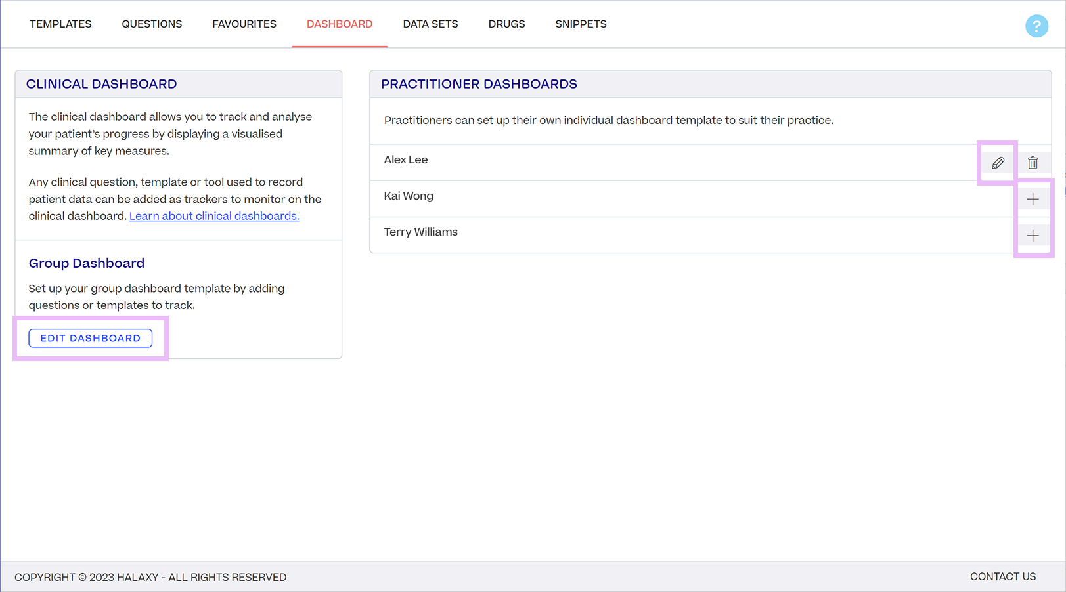1066x592 pixels.
Task: Select the DASHBOARD tab
Action: [340, 24]
